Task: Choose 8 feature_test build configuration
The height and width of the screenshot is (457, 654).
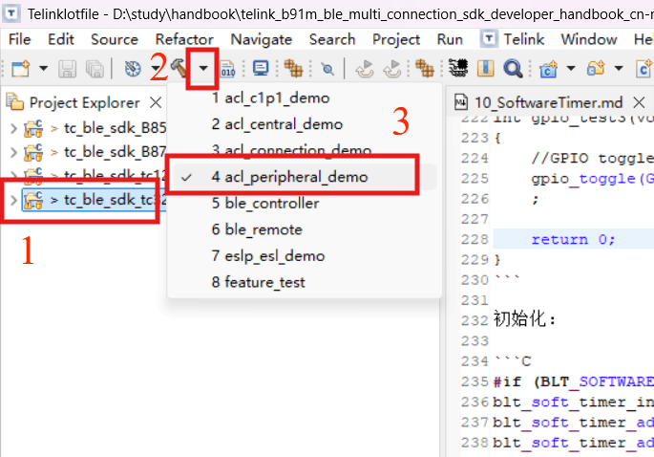Action: coord(304,282)
